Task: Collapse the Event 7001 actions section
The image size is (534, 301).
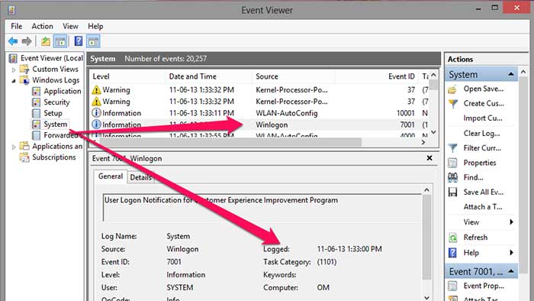Action: tap(511, 271)
